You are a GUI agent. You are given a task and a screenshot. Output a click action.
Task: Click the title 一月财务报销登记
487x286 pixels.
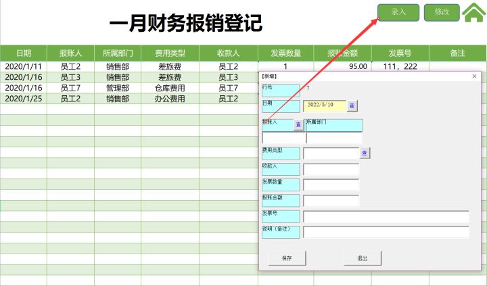tap(186, 23)
